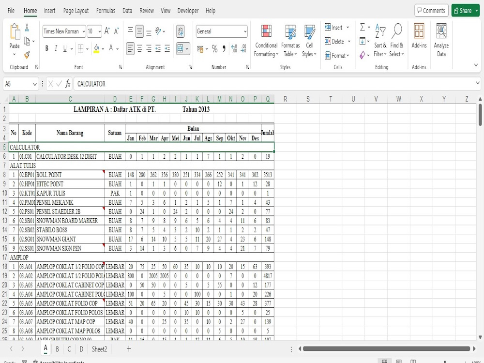Open the Format cells dropdown

pos(337,56)
